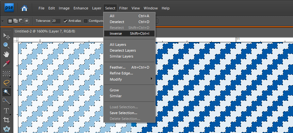The height and width of the screenshot is (133, 293).
Task: Select the Move tool
Action: pyautogui.click(x=7, y=36)
